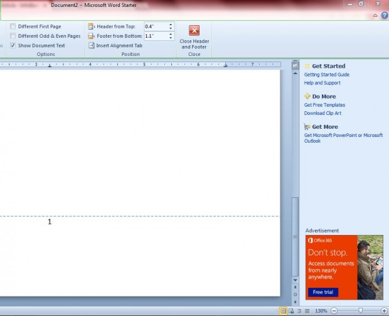
Task: Jump to previous page double arrow
Action: pyautogui.click(x=296, y=287)
